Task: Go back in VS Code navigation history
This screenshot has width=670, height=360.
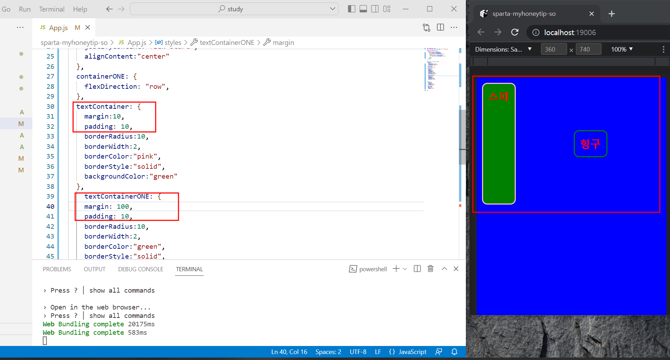Action: [x=109, y=9]
